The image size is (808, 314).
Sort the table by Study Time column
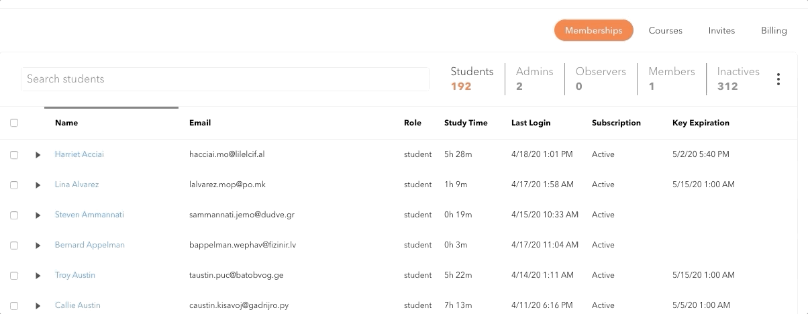[x=466, y=123]
